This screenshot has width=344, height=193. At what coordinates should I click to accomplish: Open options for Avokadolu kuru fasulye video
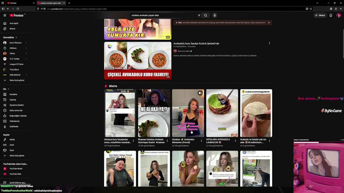click(269, 43)
